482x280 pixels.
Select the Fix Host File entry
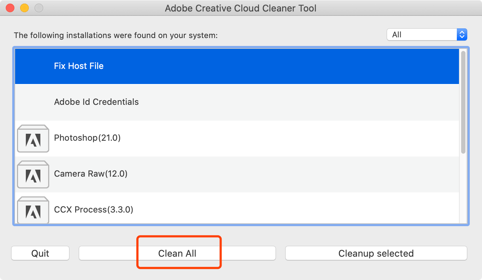click(x=79, y=66)
